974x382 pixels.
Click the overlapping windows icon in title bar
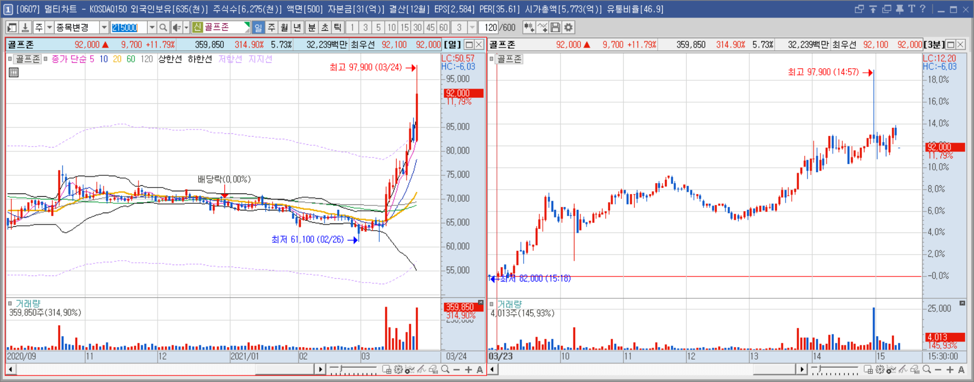click(x=886, y=9)
